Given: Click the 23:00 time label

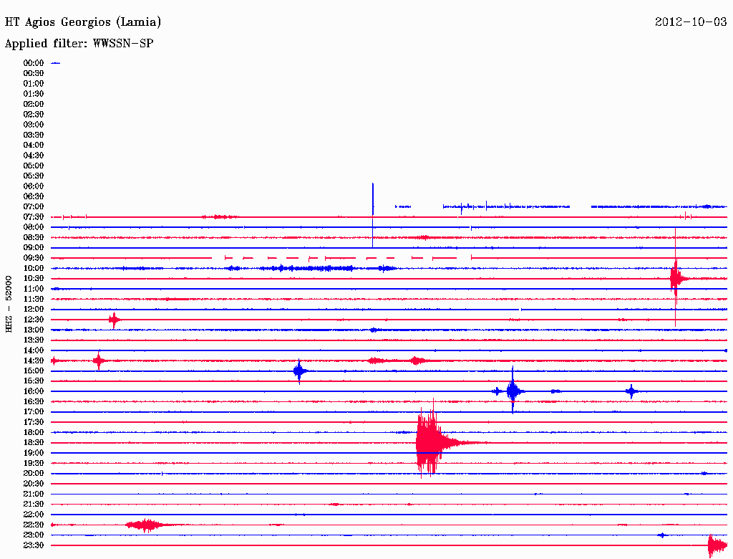Looking at the screenshot, I should pyautogui.click(x=34, y=535).
